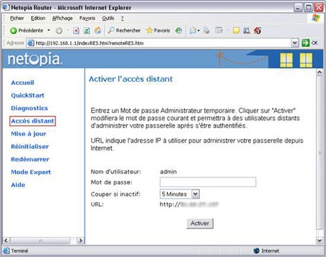
Task: Click the forward navigation arrow icon
Action: click(59, 30)
